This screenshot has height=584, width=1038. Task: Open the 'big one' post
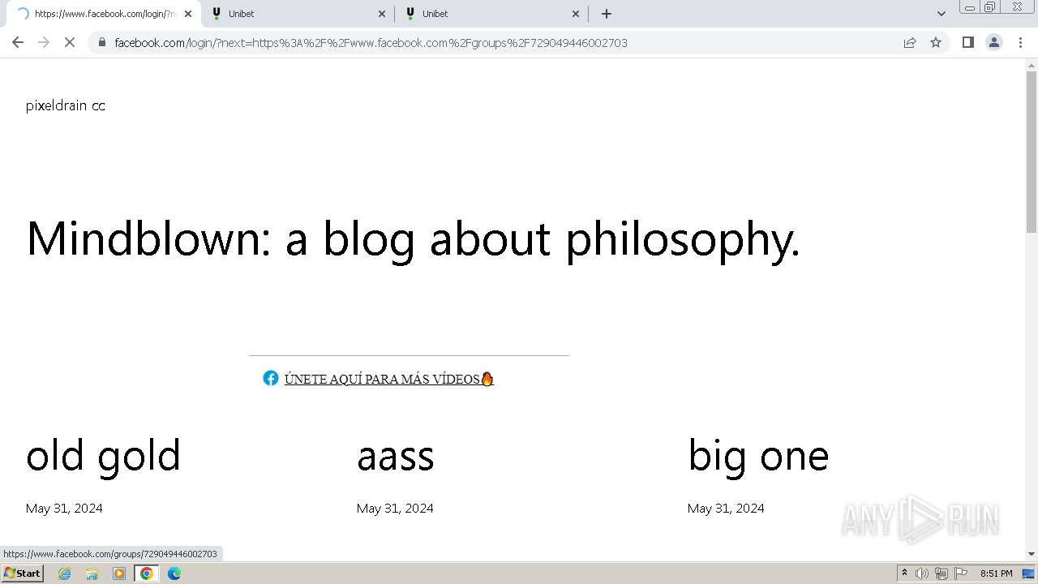tap(758, 456)
